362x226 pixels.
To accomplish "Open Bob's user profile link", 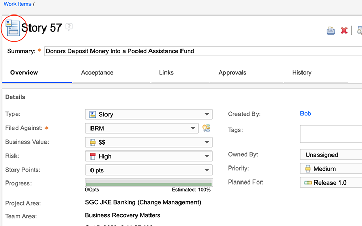I will tap(306, 114).
